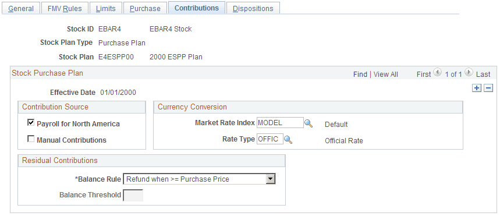This screenshot has height=216, width=500.
Task: Click the Stock Plan value E4ESPP00
Action: click(x=116, y=57)
